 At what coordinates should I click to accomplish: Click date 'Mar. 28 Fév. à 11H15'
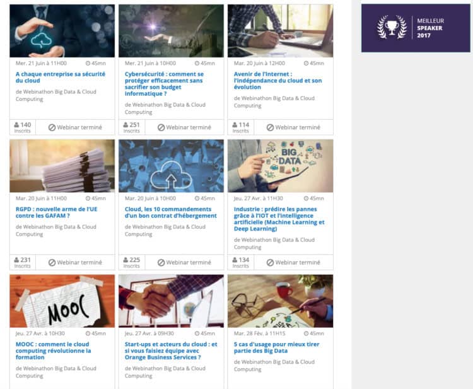(x=259, y=334)
